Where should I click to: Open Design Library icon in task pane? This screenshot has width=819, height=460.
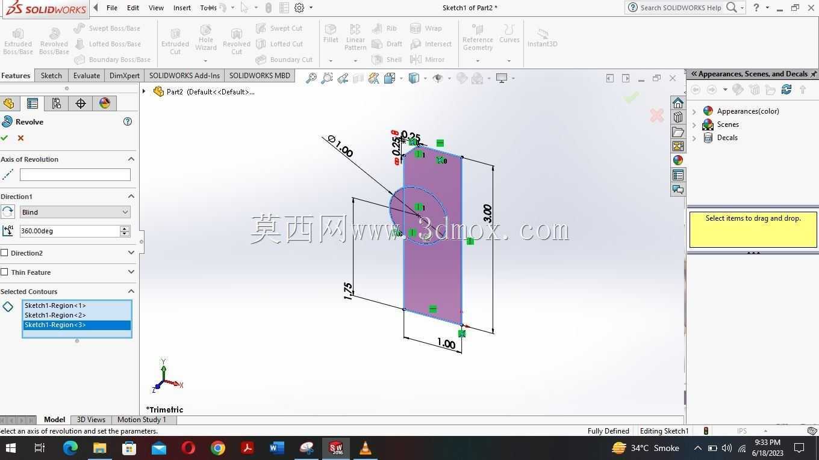pos(678,117)
